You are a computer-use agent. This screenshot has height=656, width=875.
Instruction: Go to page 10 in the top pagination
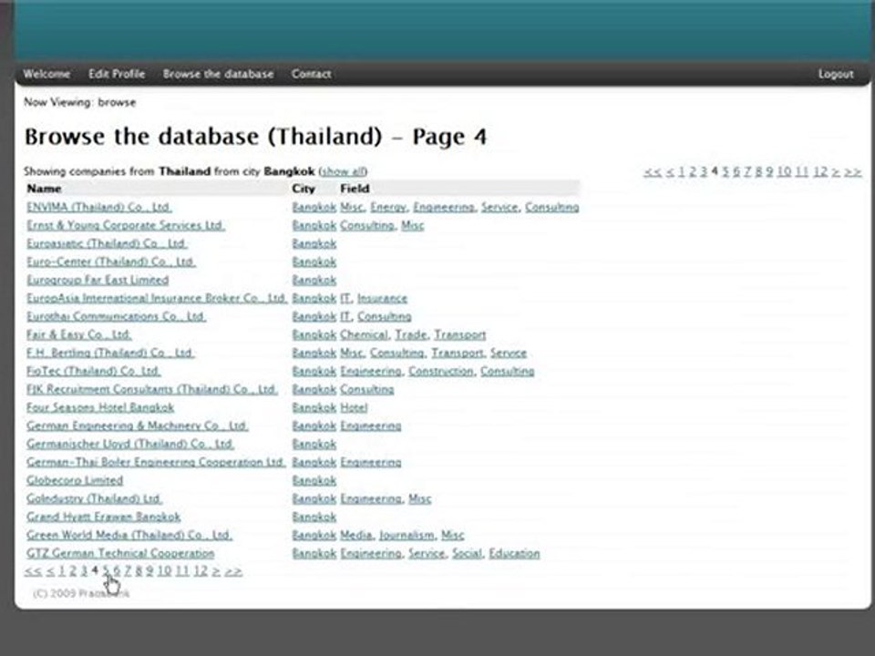[x=784, y=171]
